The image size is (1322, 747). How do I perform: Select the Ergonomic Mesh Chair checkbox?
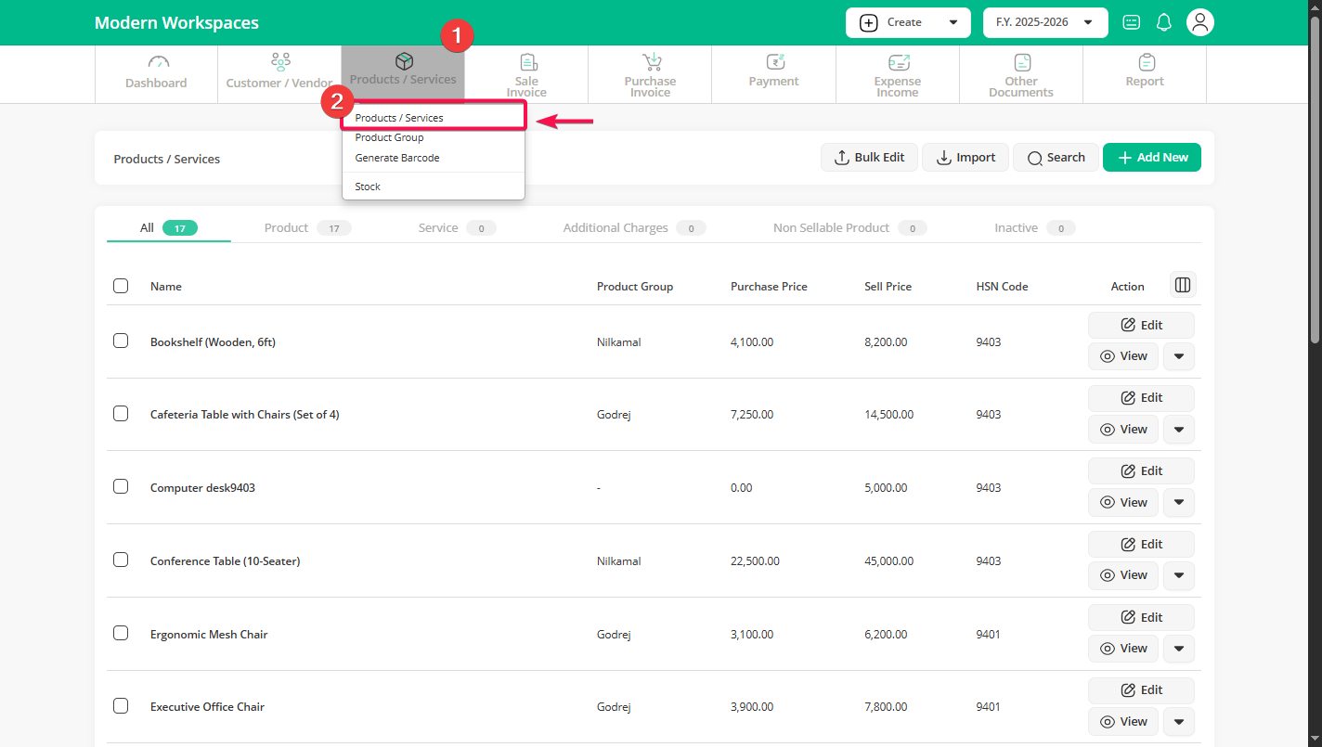[x=121, y=633]
